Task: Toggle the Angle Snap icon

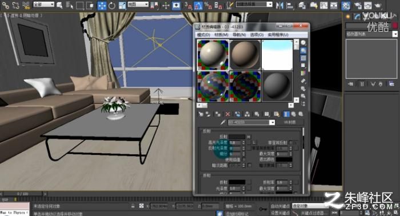Action: [198, 5]
